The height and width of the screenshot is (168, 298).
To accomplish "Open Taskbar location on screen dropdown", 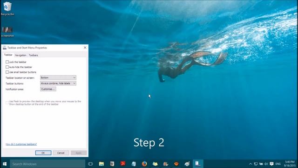I will (58, 77).
